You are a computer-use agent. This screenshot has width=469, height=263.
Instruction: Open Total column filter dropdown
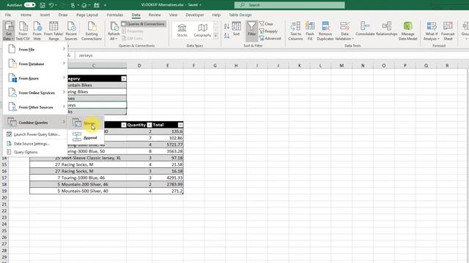tap(180, 125)
